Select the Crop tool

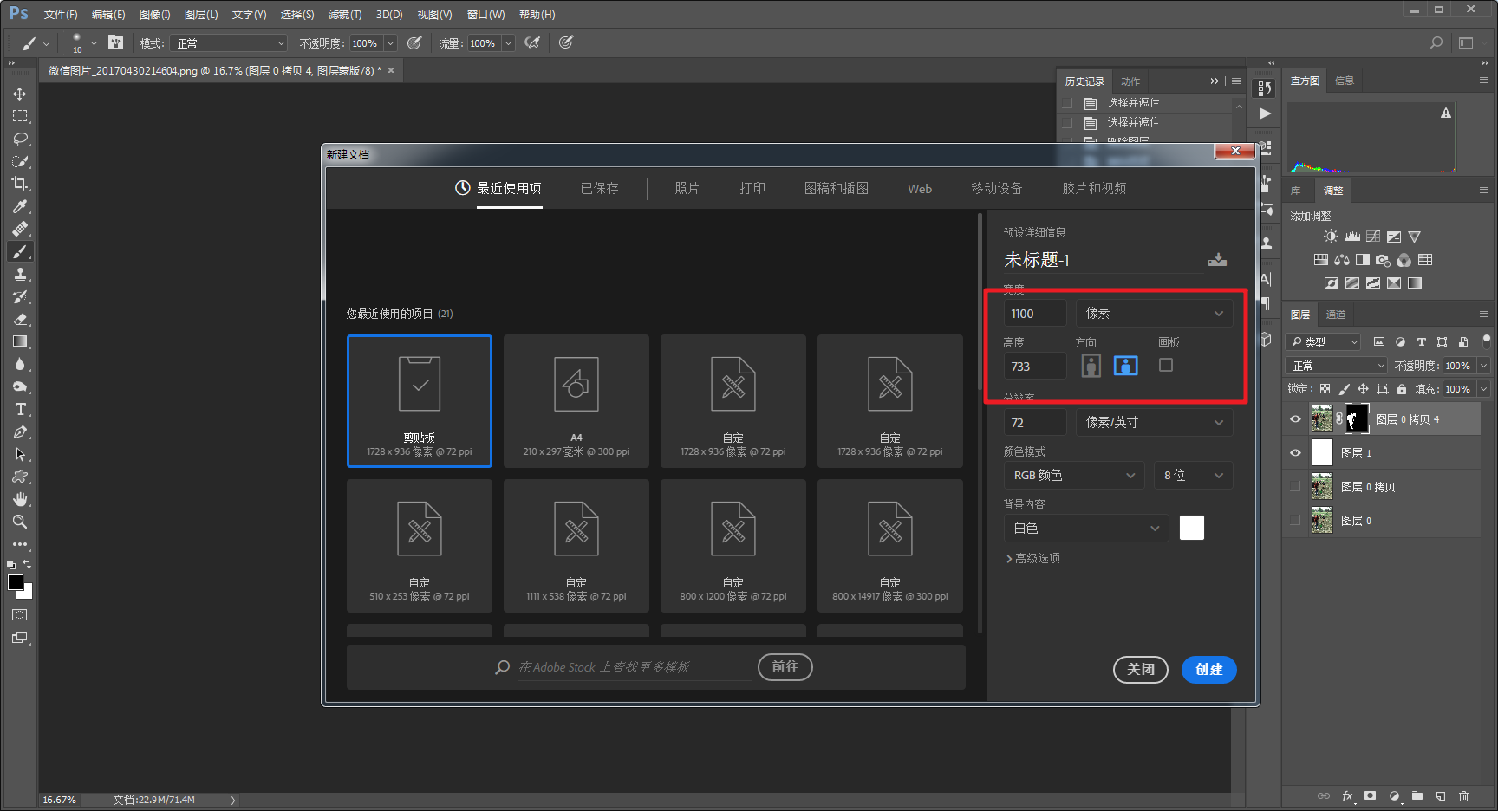tap(20, 184)
